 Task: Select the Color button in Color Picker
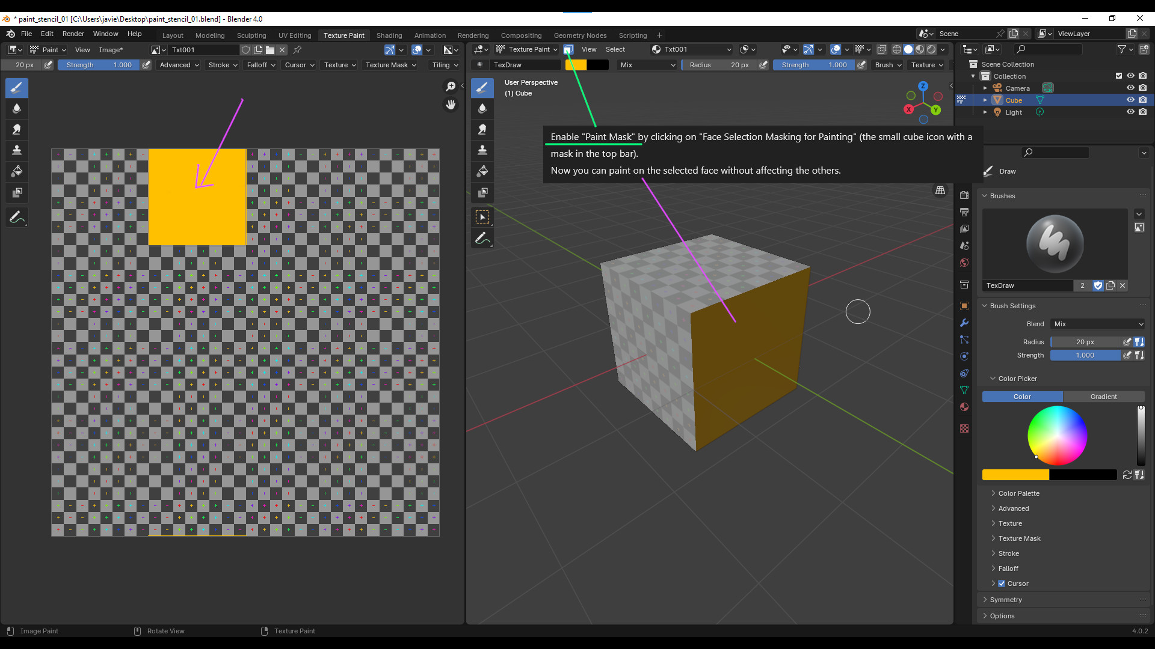[x=1022, y=397]
